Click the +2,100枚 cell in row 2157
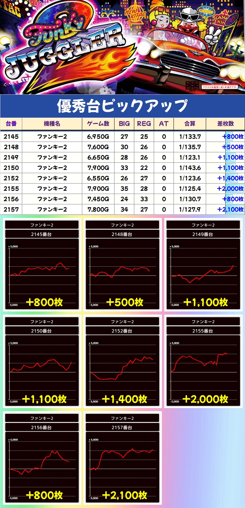The image size is (245, 508). tap(230, 210)
